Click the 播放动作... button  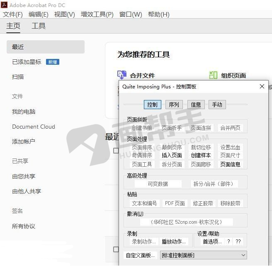pyautogui.click(x=174, y=242)
